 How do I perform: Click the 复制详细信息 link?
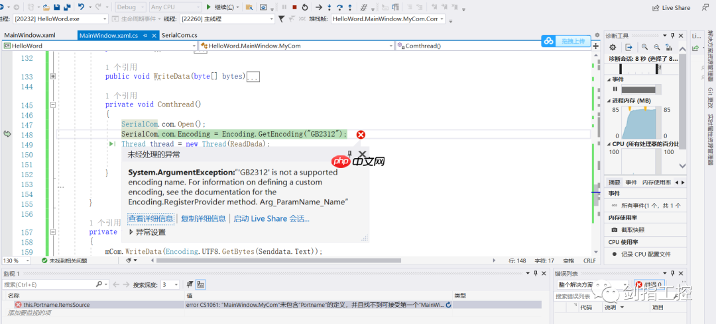(x=203, y=218)
